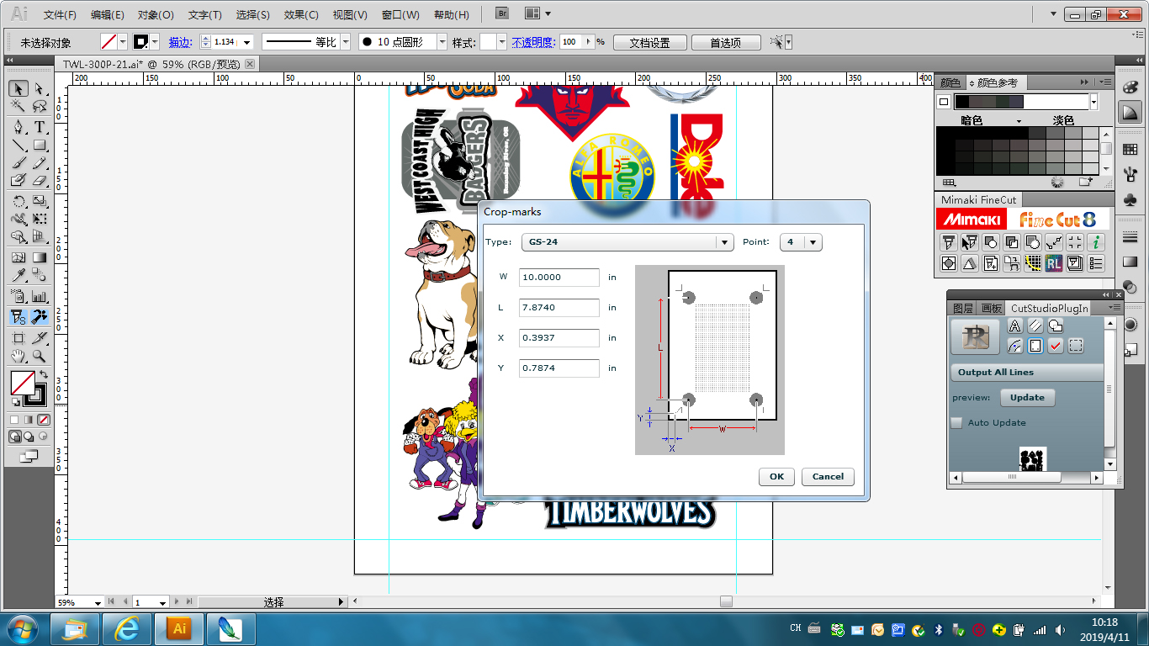Image resolution: width=1149 pixels, height=646 pixels.
Task: Open Internet Explorer from the taskbar
Action: click(127, 628)
